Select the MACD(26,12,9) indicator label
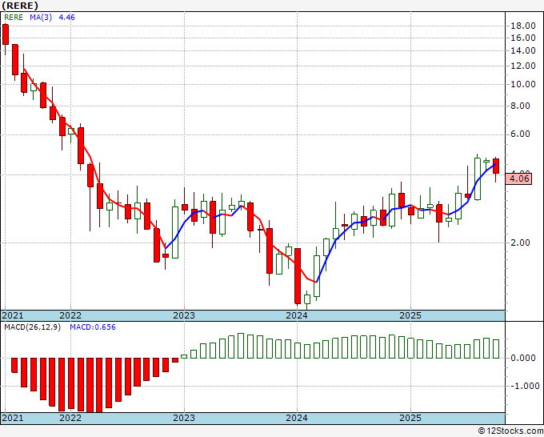544x437 pixels. [x=32, y=327]
